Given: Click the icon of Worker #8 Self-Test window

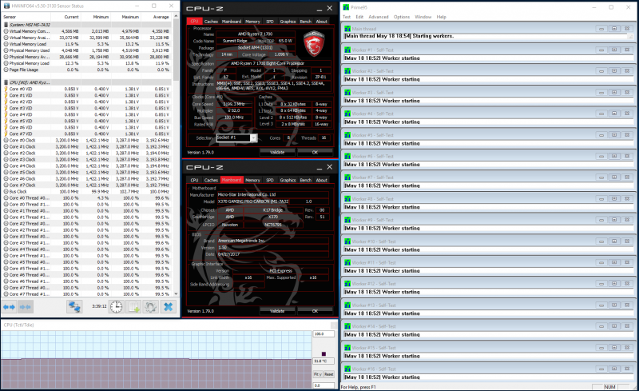Looking at the screenshot, I should click(x=347, y=199).
